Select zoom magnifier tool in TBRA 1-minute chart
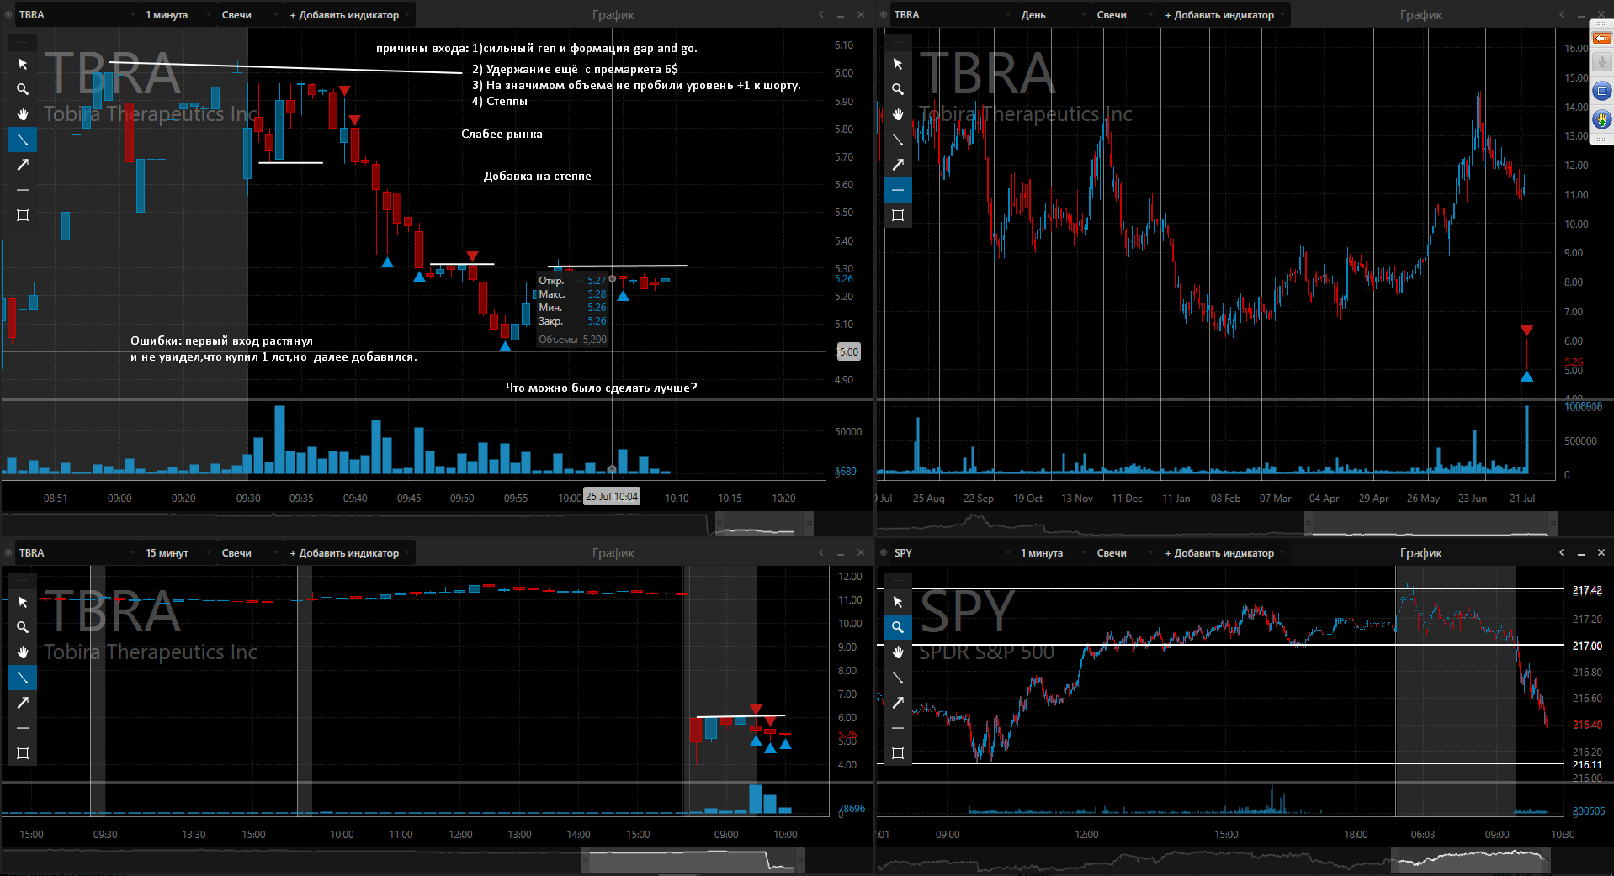Screen dimensions: 1614x876 (23, 89)
